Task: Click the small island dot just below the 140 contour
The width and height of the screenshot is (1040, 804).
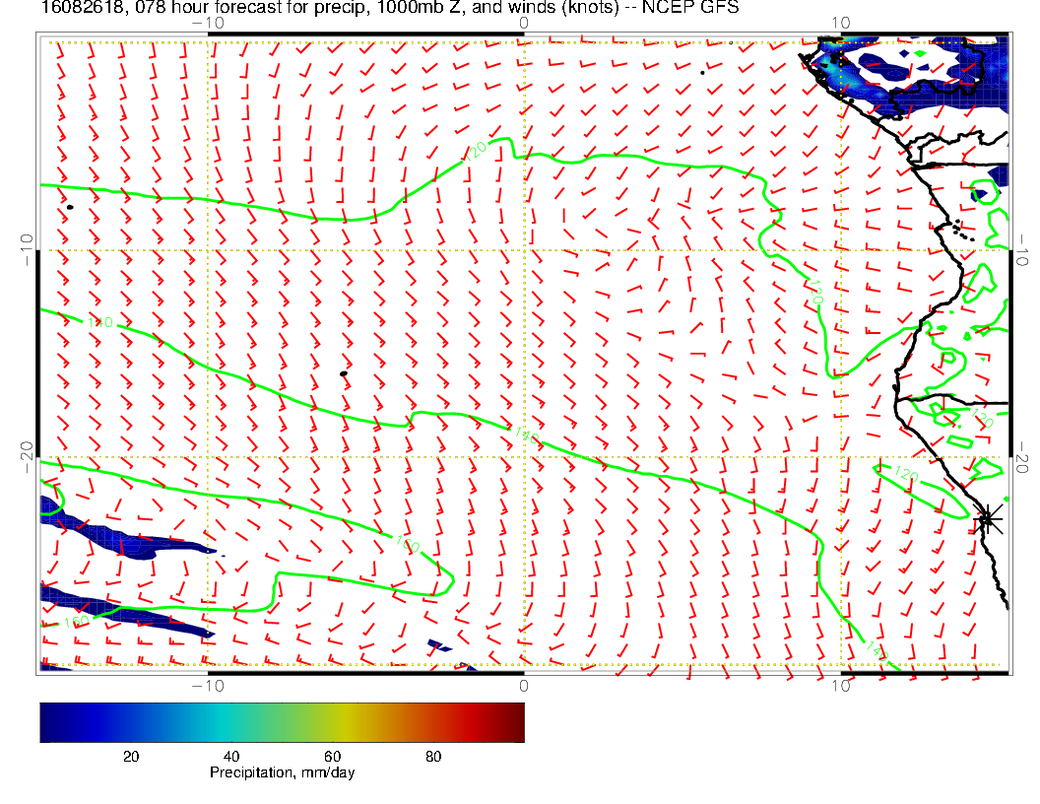Action: pos(344,373)
